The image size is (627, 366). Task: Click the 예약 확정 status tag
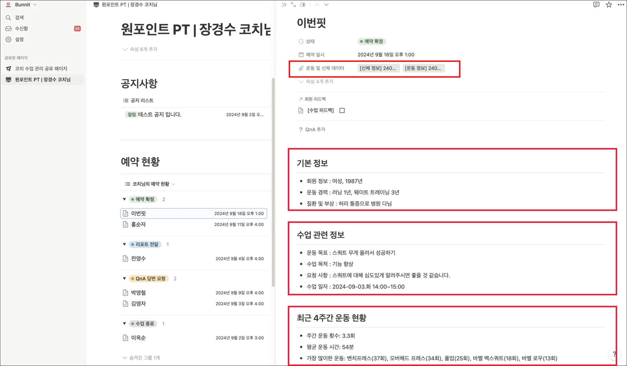click(371, 41)
